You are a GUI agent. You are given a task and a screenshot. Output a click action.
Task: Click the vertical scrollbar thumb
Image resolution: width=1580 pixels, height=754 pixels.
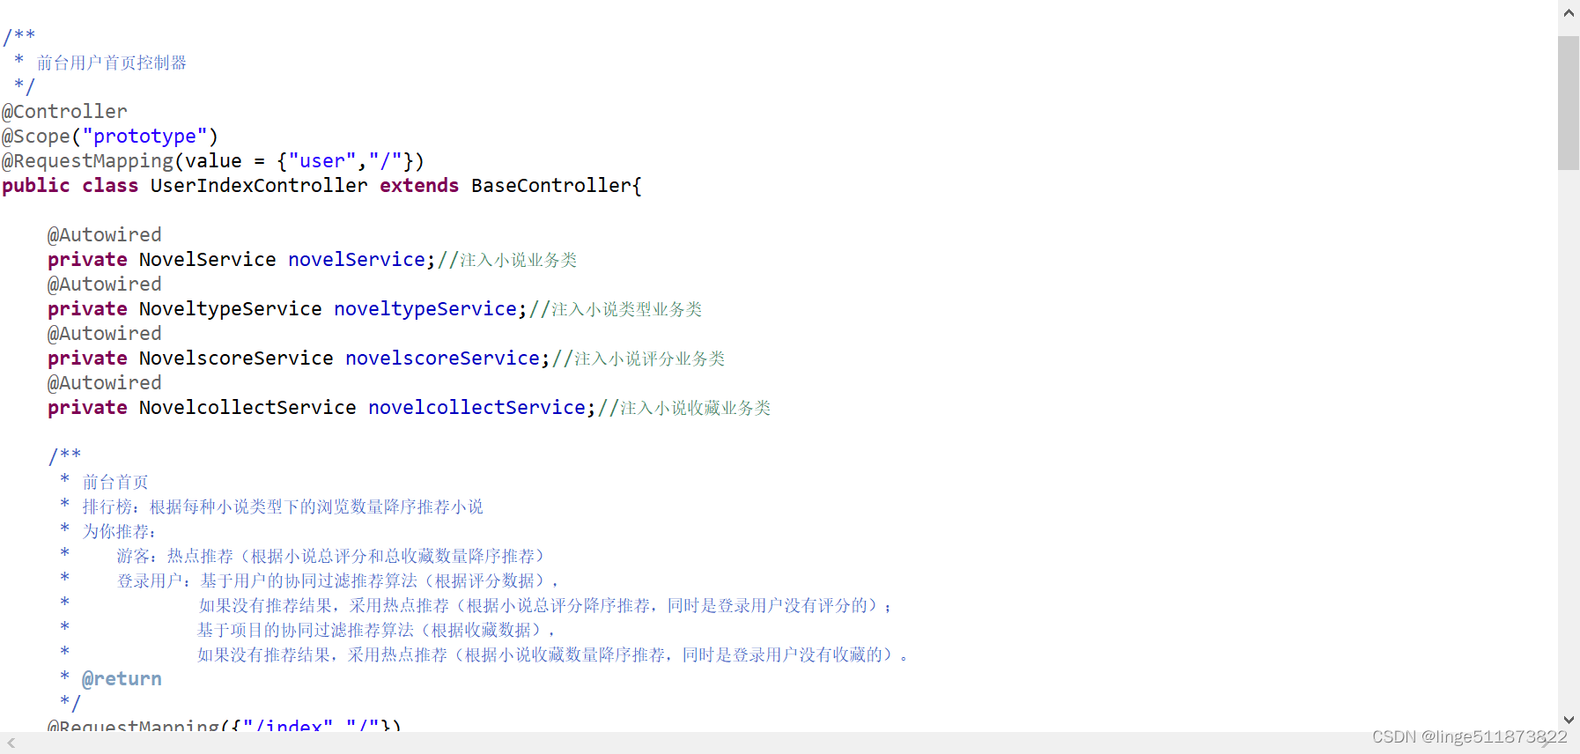1569,102
